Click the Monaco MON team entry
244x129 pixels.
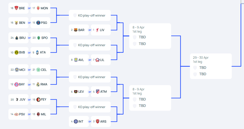pyautogui.click(x=40, y=8)
